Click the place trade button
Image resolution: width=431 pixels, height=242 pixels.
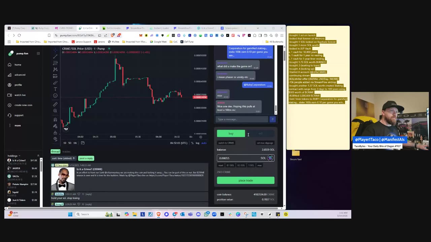coord(245,180)
